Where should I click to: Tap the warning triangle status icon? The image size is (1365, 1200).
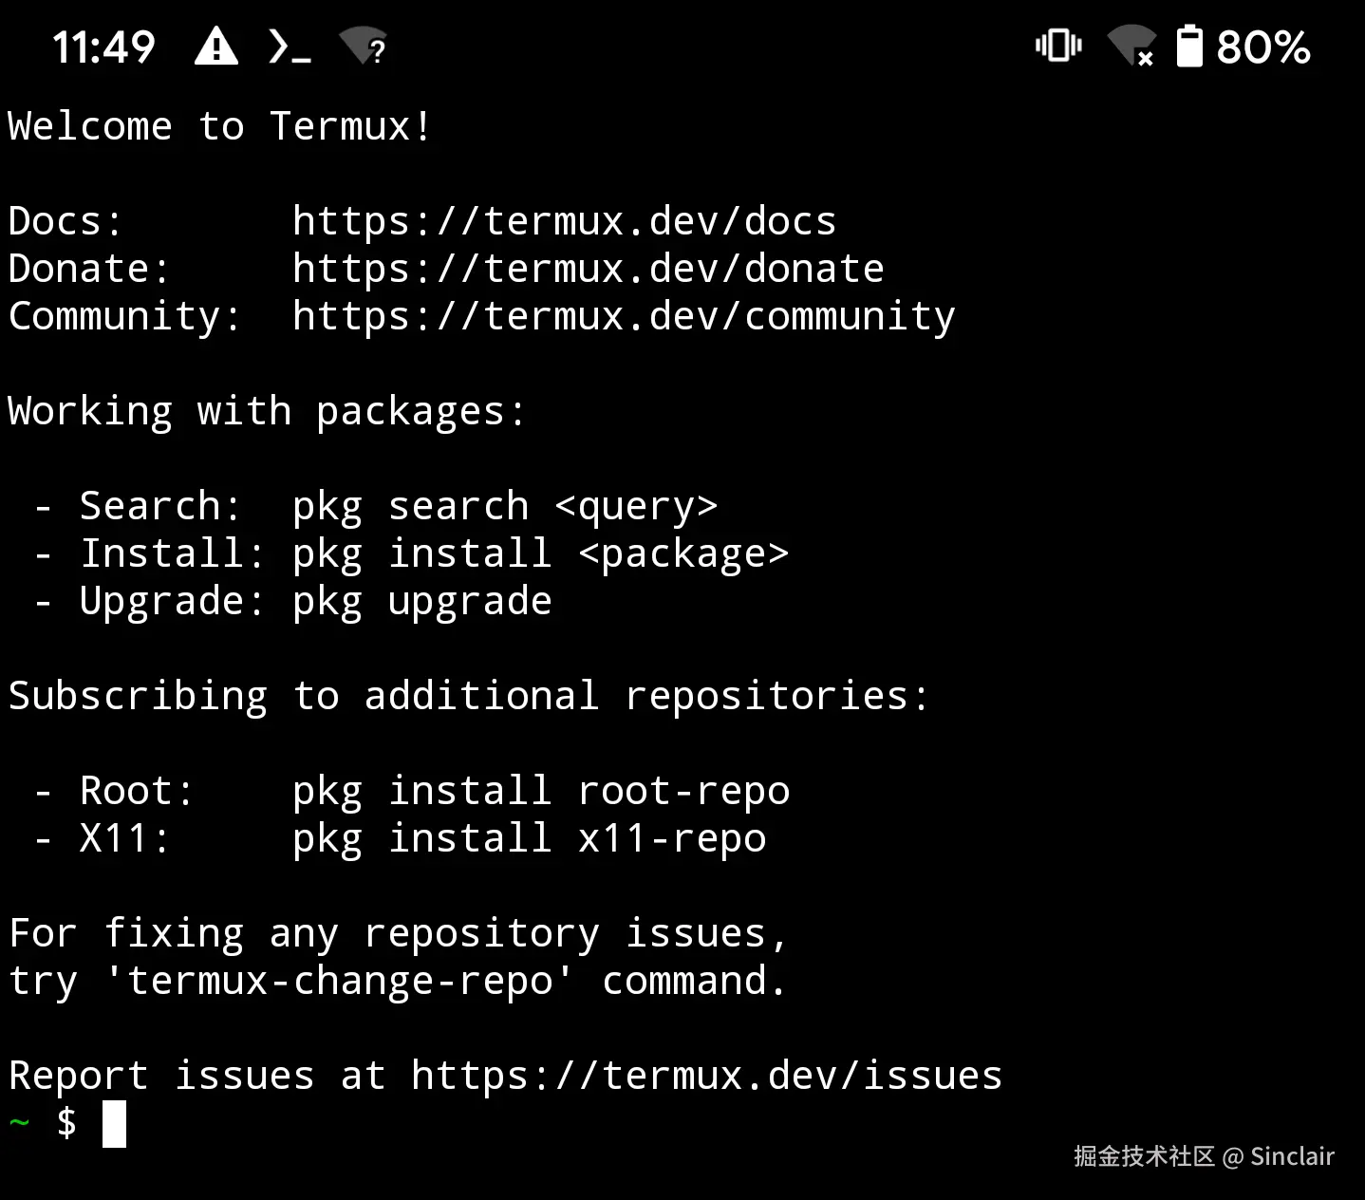(216, 47)
